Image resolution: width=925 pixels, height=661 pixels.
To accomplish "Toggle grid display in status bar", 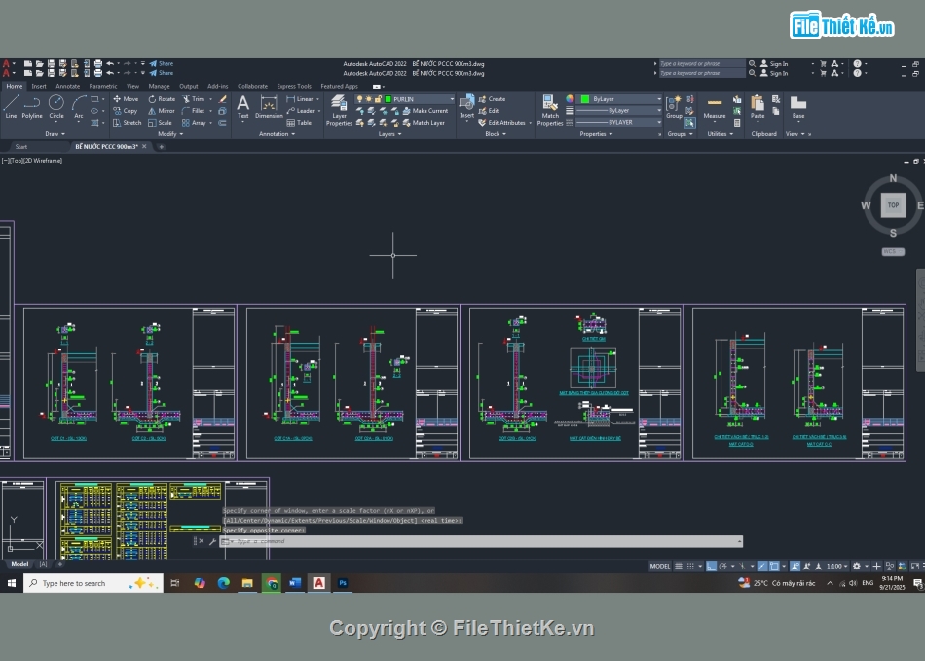I will pyautogui.click(x=688, y=566).
